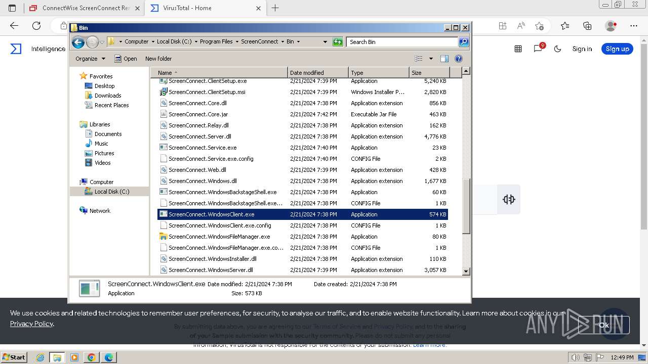Open Edge settings and more menu
The width and height of the screenshot is (648, 364).
(x=634, y=26)
